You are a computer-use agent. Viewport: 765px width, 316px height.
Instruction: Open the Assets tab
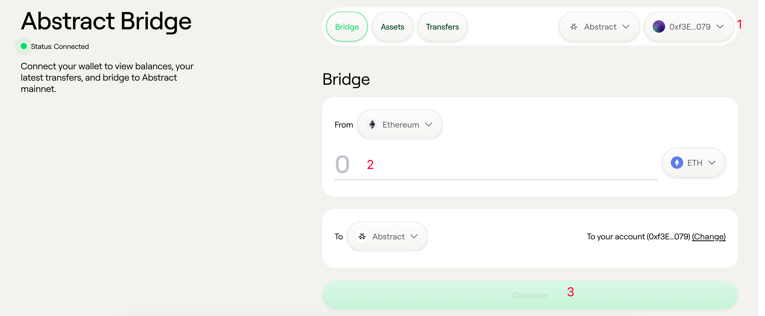coord(392,27)
